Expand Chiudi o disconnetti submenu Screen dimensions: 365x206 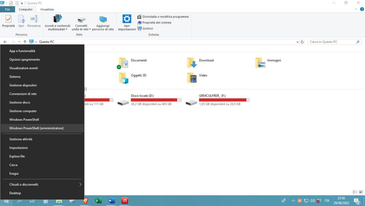(80, 185)
